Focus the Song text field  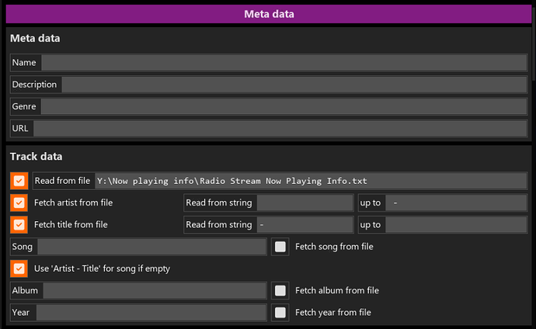(x=151, y=247)
